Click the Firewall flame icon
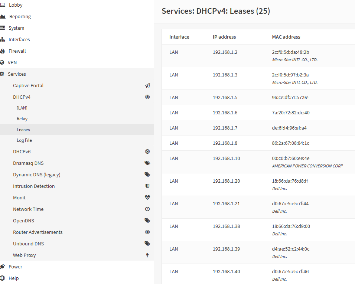 tap(2, 51)
